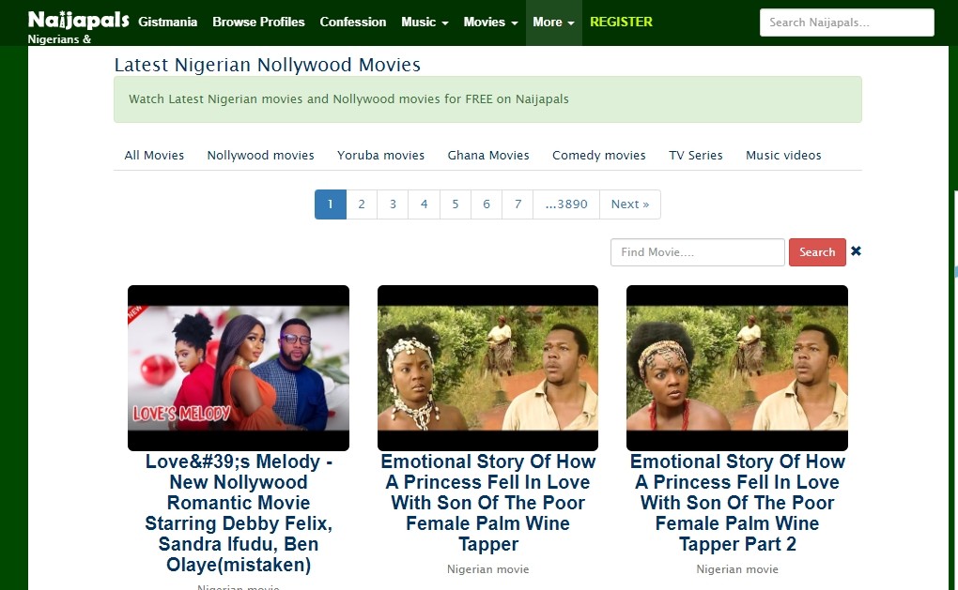
Task: Go to pagination page 3
Action: click(x=393, y=204)
